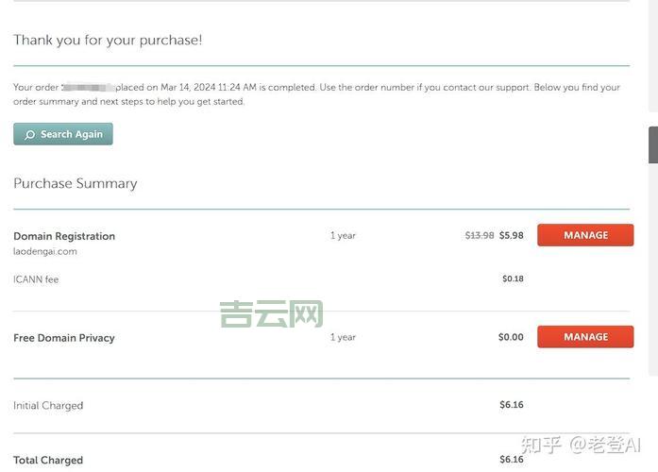Click the Free Domain Privacy label
Screen dimensions: 658x472
point(64,338)
